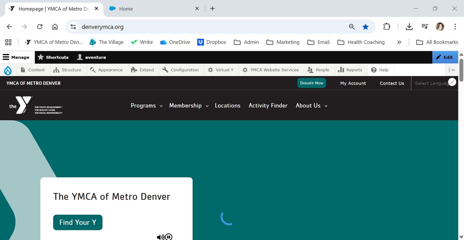Open a new browser tab

tap(212, 9)
